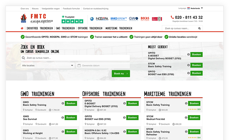Click the NOGEPA certification logo
This screenshot has width=229, height=140.
102,19
